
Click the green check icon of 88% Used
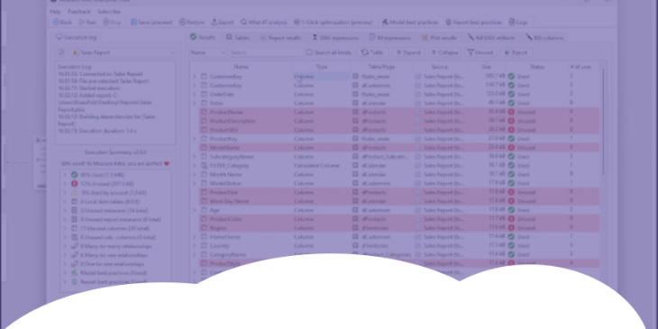(74, 175)
